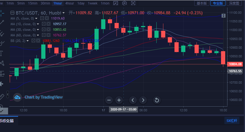Remove the MA (10, close, 0) indicator
The height and width of the screenshot is (132, 245).
(x=48, y=24)
